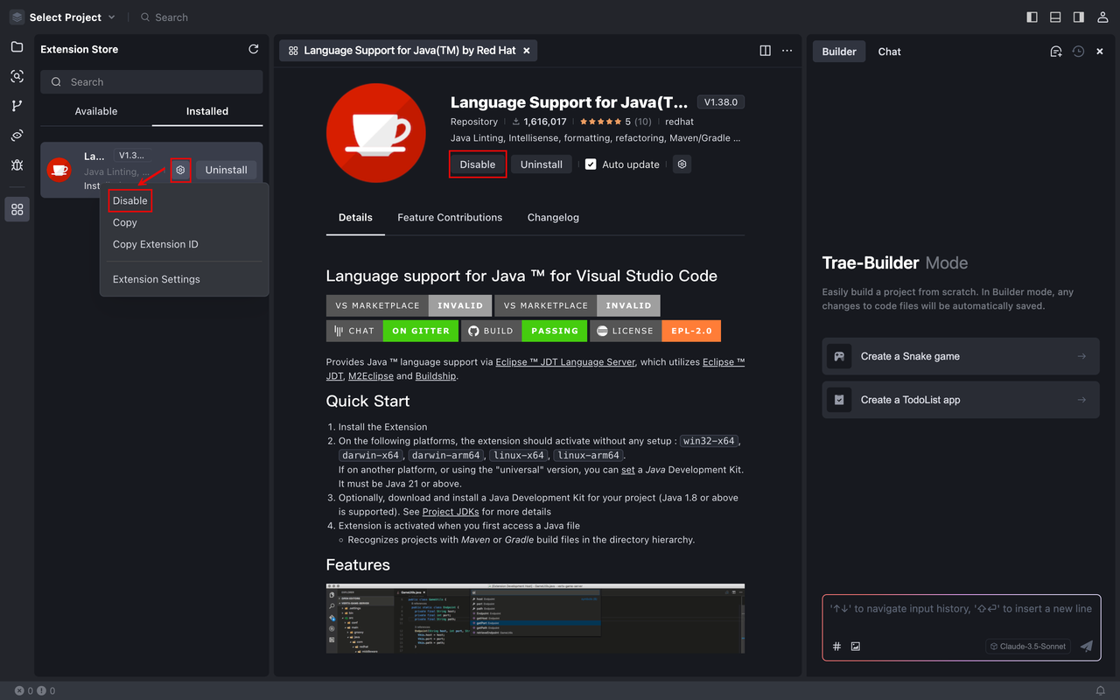1120x700 pixels.
Task: Attach an image in chat input
Action: (x=856, y=647)
